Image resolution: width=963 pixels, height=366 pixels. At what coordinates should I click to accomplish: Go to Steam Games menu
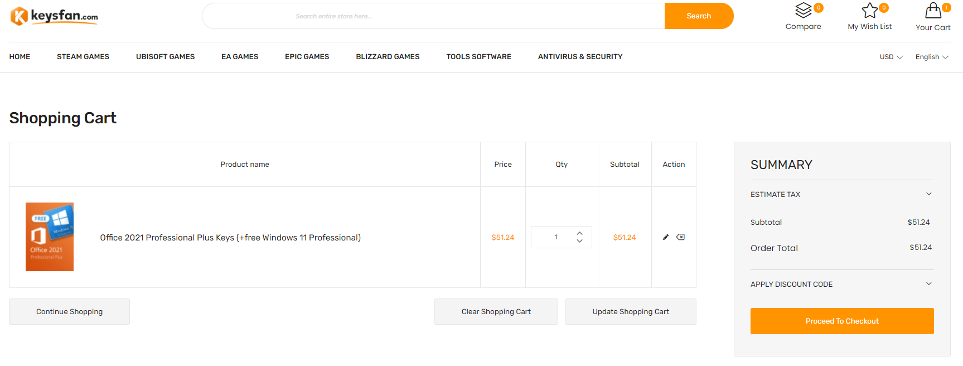(x=83, y=57)
